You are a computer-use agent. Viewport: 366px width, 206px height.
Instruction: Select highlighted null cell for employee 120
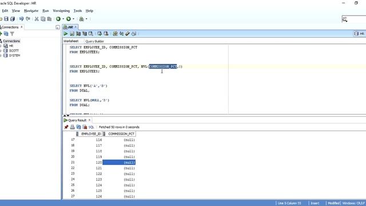(119, 163)
